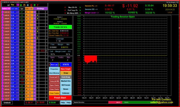Toggle the magenta selector for EURGBP row
This screenshot has height=107, width=180.
pyautogui.click(x=3, y=47)
